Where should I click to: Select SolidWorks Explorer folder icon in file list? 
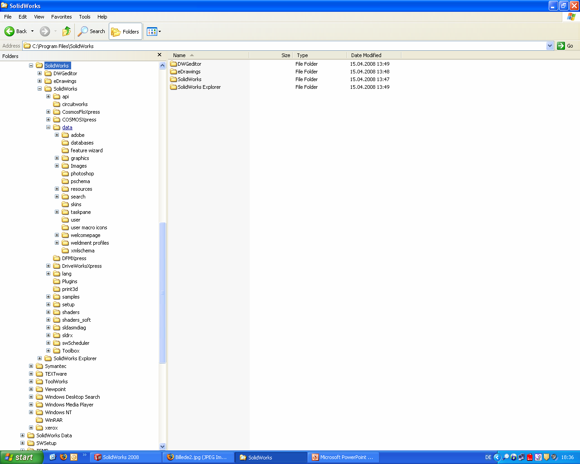[x=174, y=87]
